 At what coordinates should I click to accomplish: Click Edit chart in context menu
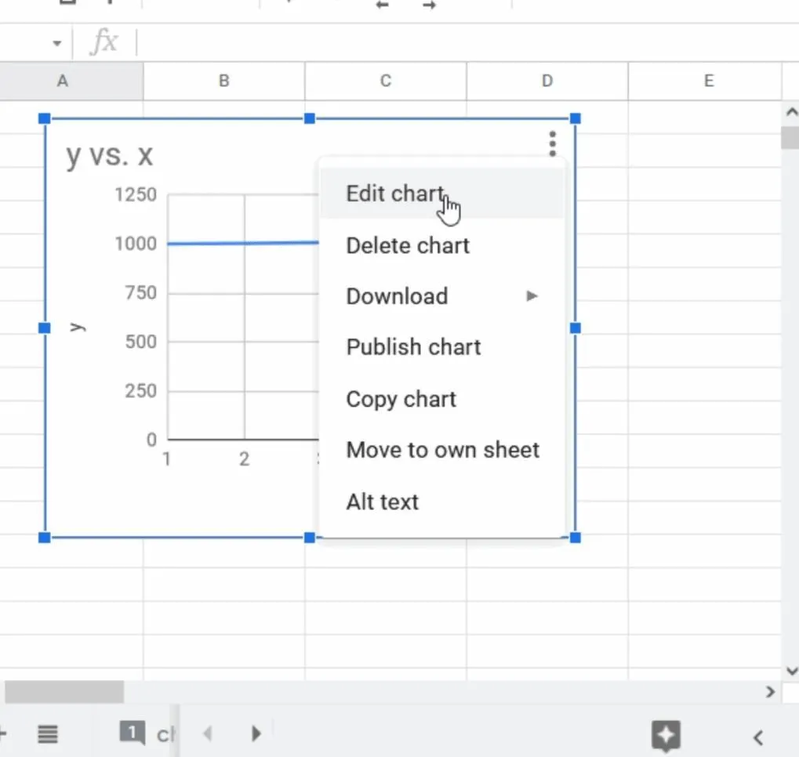(441, 194)
